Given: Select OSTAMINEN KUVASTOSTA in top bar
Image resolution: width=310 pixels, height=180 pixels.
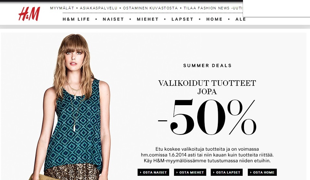Looking at the screenshot, I should point(150,8).
